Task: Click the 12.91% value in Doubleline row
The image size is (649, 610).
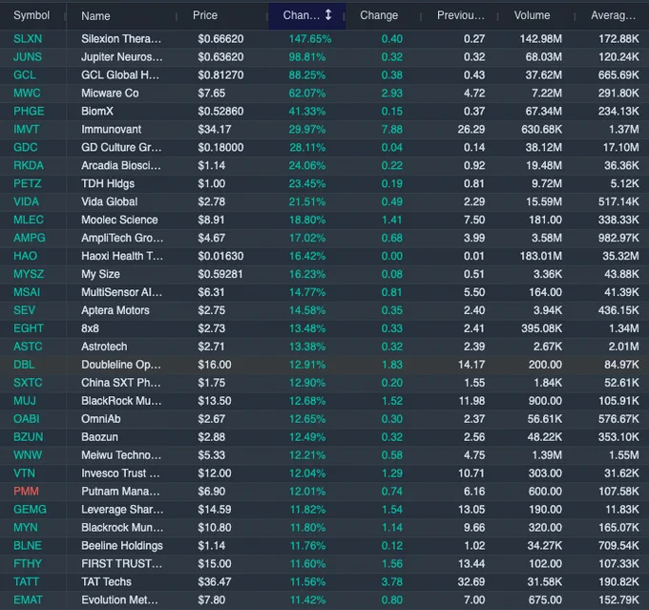Action: click(307, 365)
